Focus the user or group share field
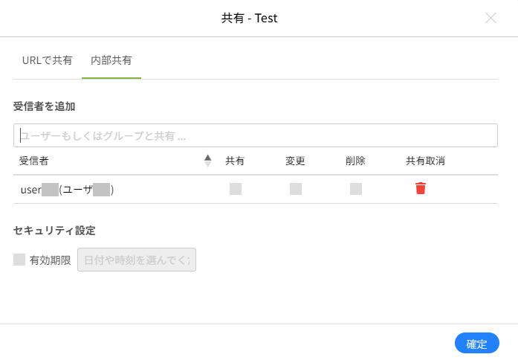 tap(256, 135)
